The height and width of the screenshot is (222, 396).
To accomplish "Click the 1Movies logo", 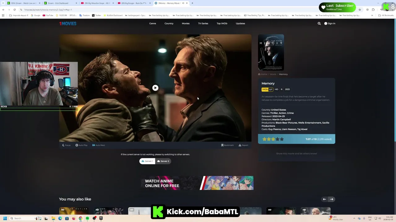I will (x=68, y=23).
